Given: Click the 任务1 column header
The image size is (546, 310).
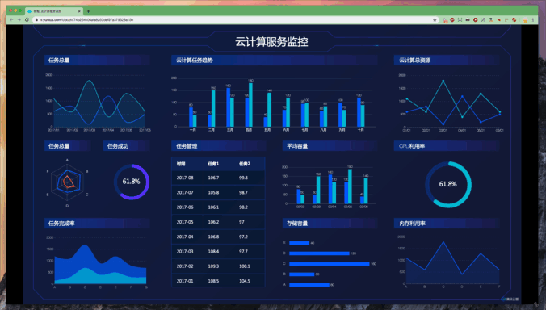Looking at the screenshot, I should 213,164.
